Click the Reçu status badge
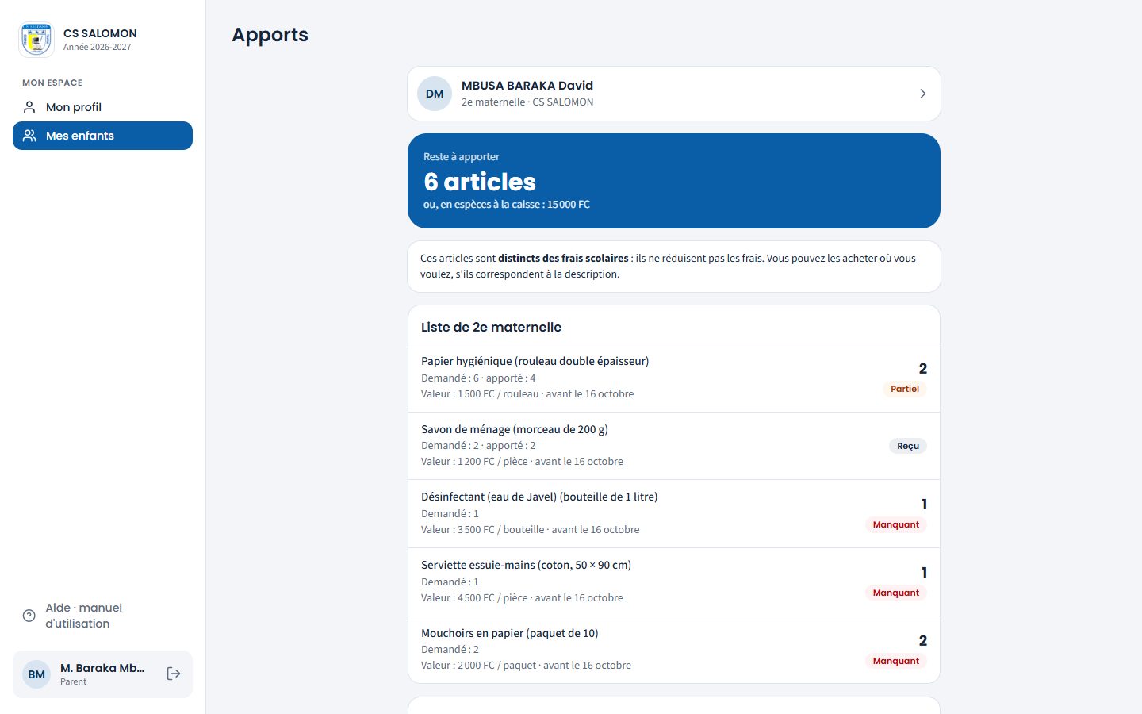 (908, 446)
